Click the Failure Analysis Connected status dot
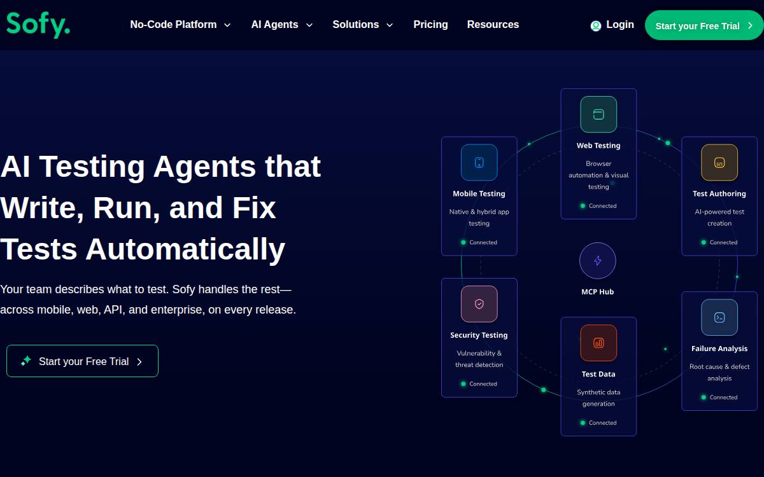This screenshot has width=764, height=477. 704,397
